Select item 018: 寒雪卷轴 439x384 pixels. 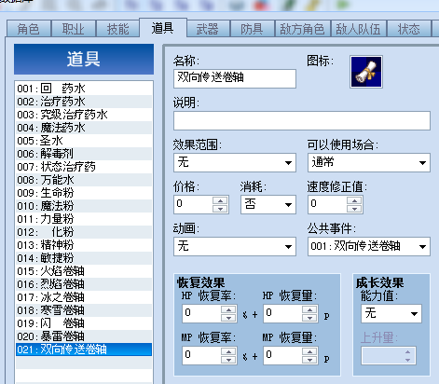coord(84,310)
